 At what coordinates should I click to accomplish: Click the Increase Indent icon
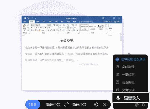click(x=76, y=25)
